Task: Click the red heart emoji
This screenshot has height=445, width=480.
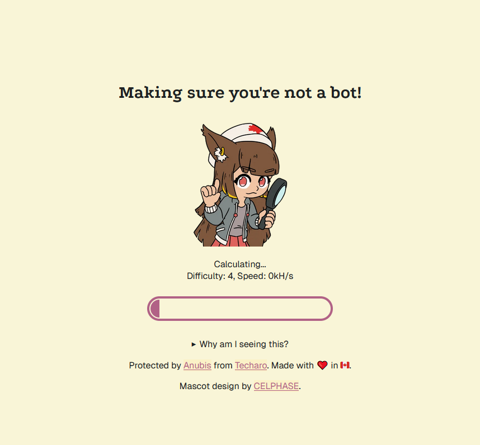Action: click(322, 365)
